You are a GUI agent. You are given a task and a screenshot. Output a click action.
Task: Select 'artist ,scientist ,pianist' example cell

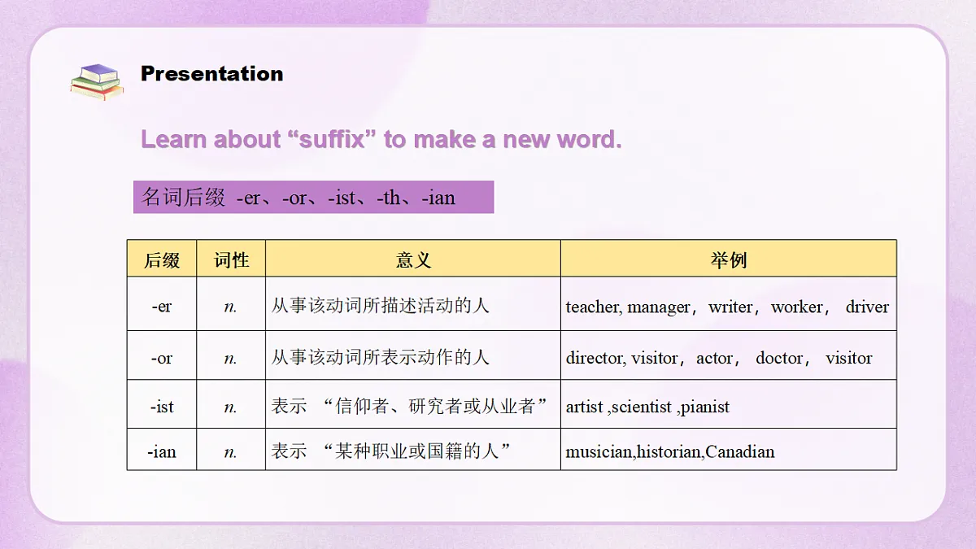729,404
